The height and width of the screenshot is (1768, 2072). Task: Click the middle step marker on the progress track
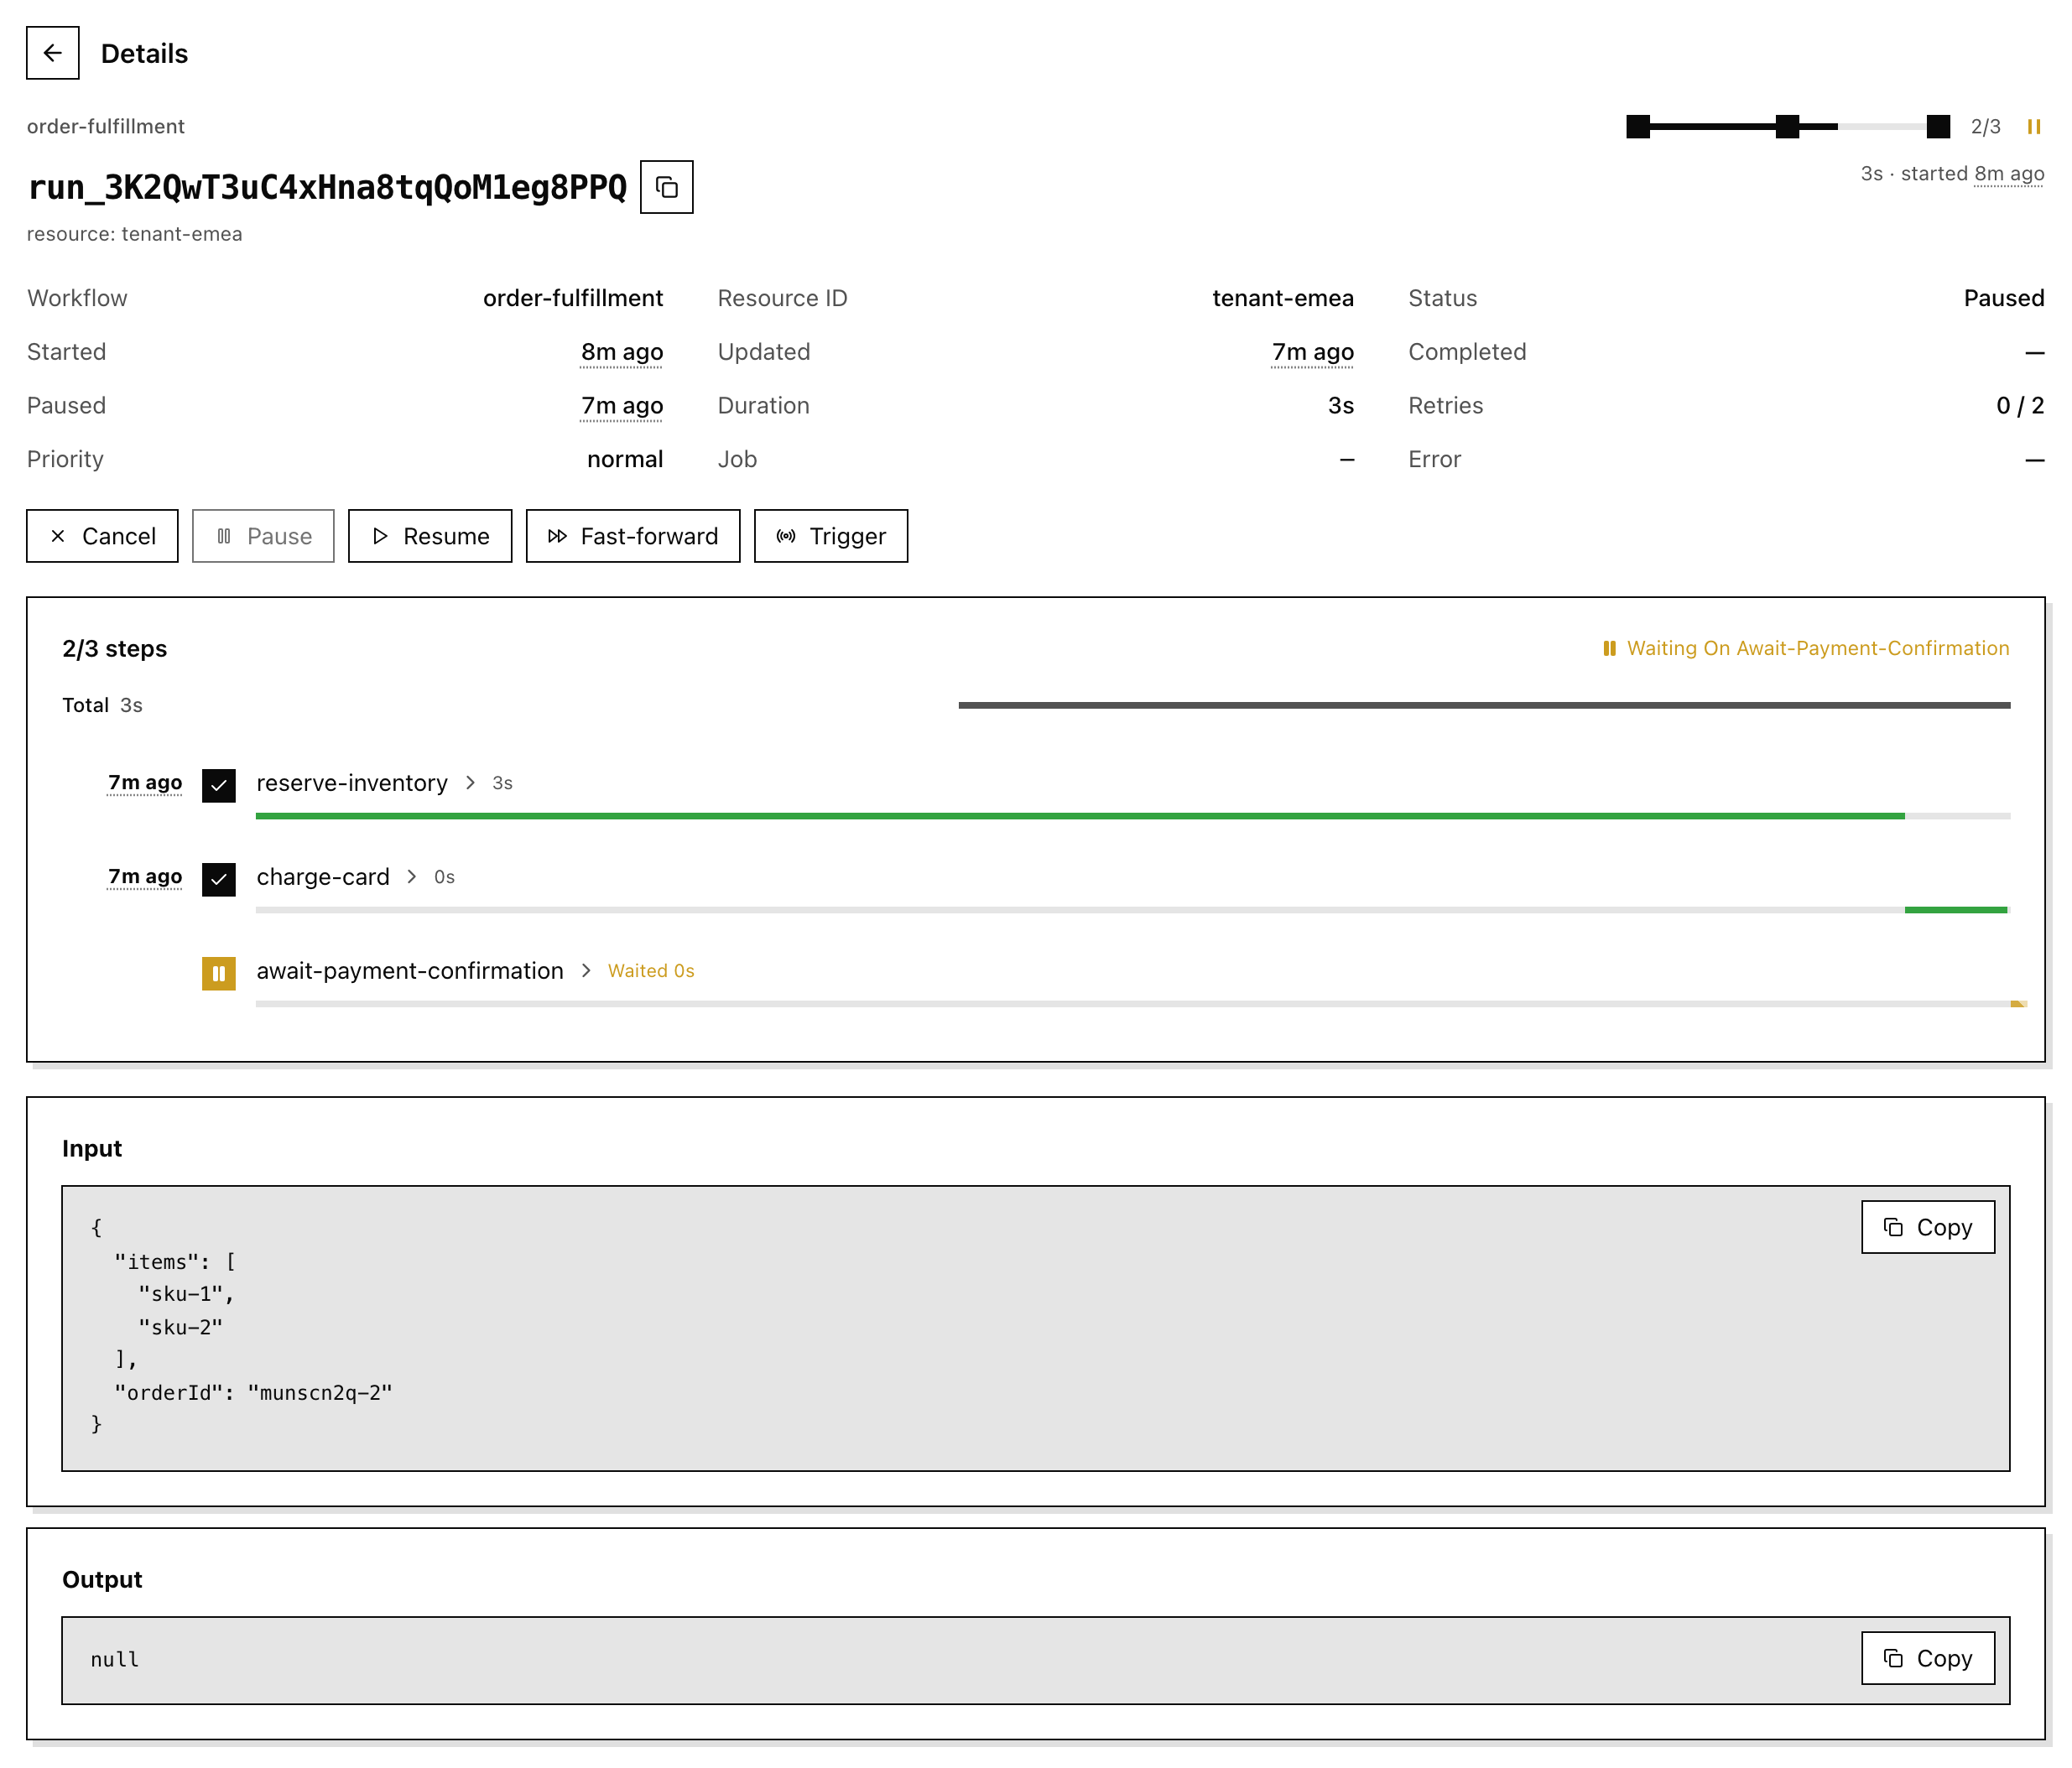tap(1788, 127)
